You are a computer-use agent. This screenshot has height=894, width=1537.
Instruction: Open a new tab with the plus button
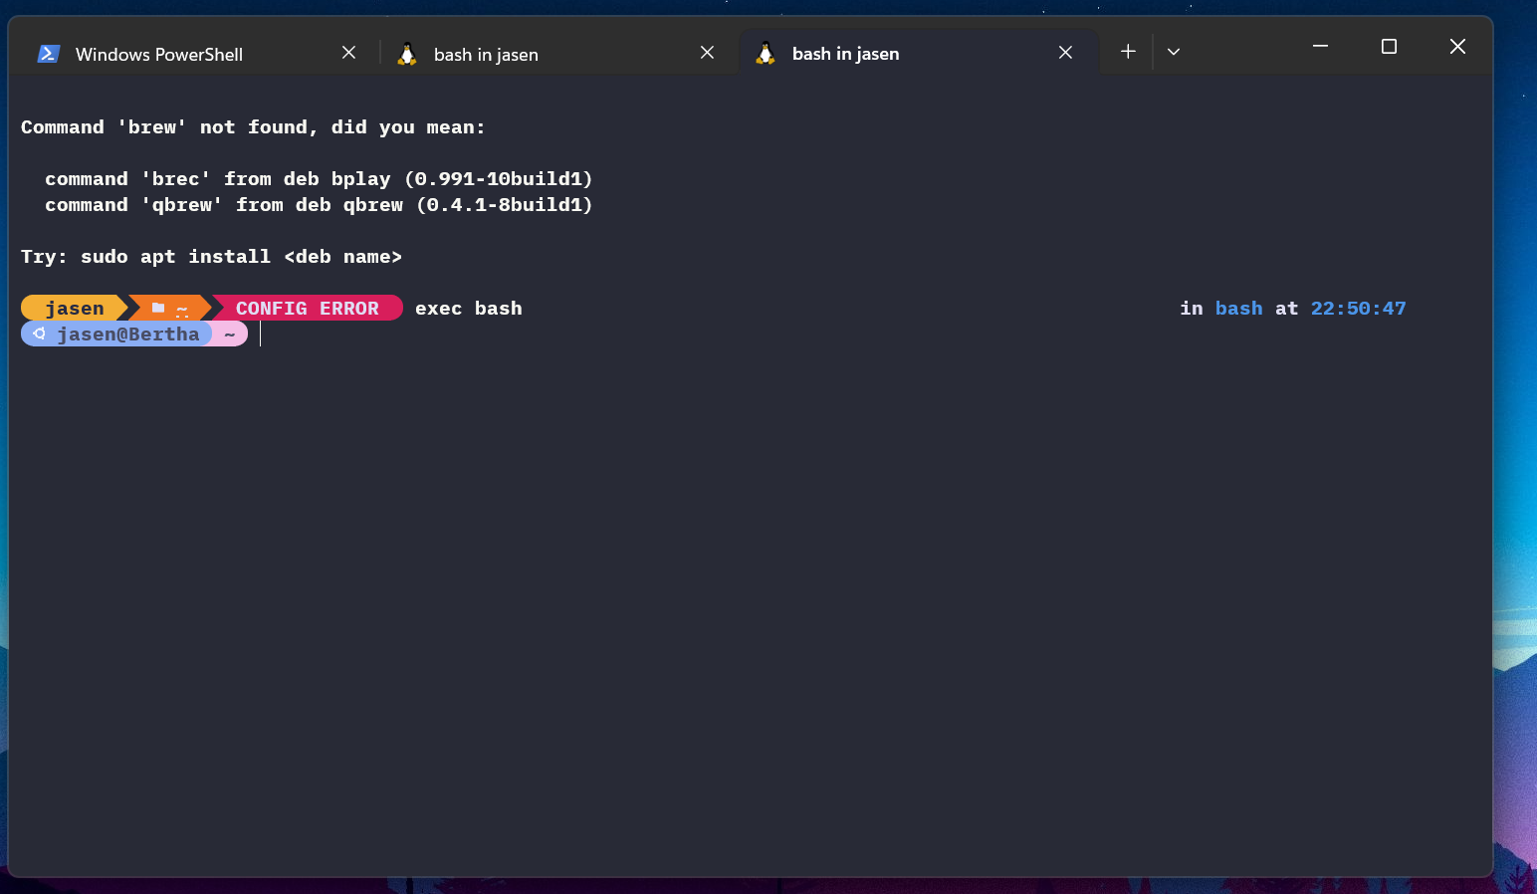[x=1127, y=51]
